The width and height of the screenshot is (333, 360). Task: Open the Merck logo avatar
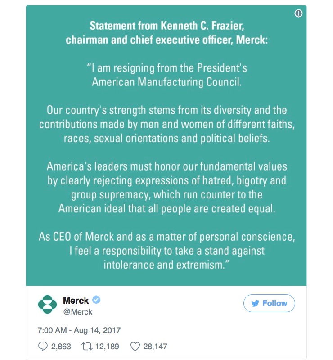click(x=47, y=305)
